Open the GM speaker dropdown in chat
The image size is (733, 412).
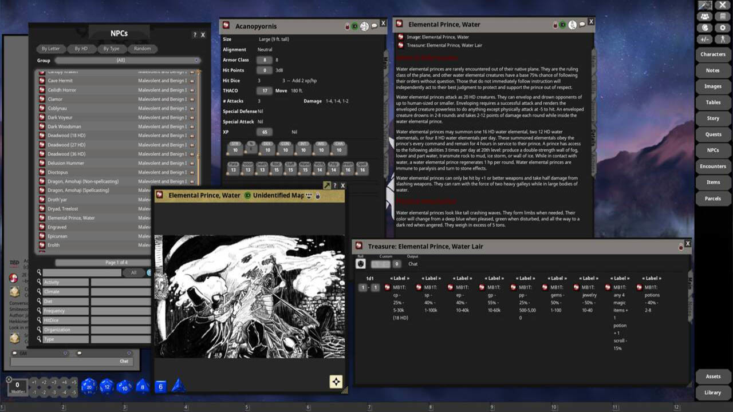65,353
